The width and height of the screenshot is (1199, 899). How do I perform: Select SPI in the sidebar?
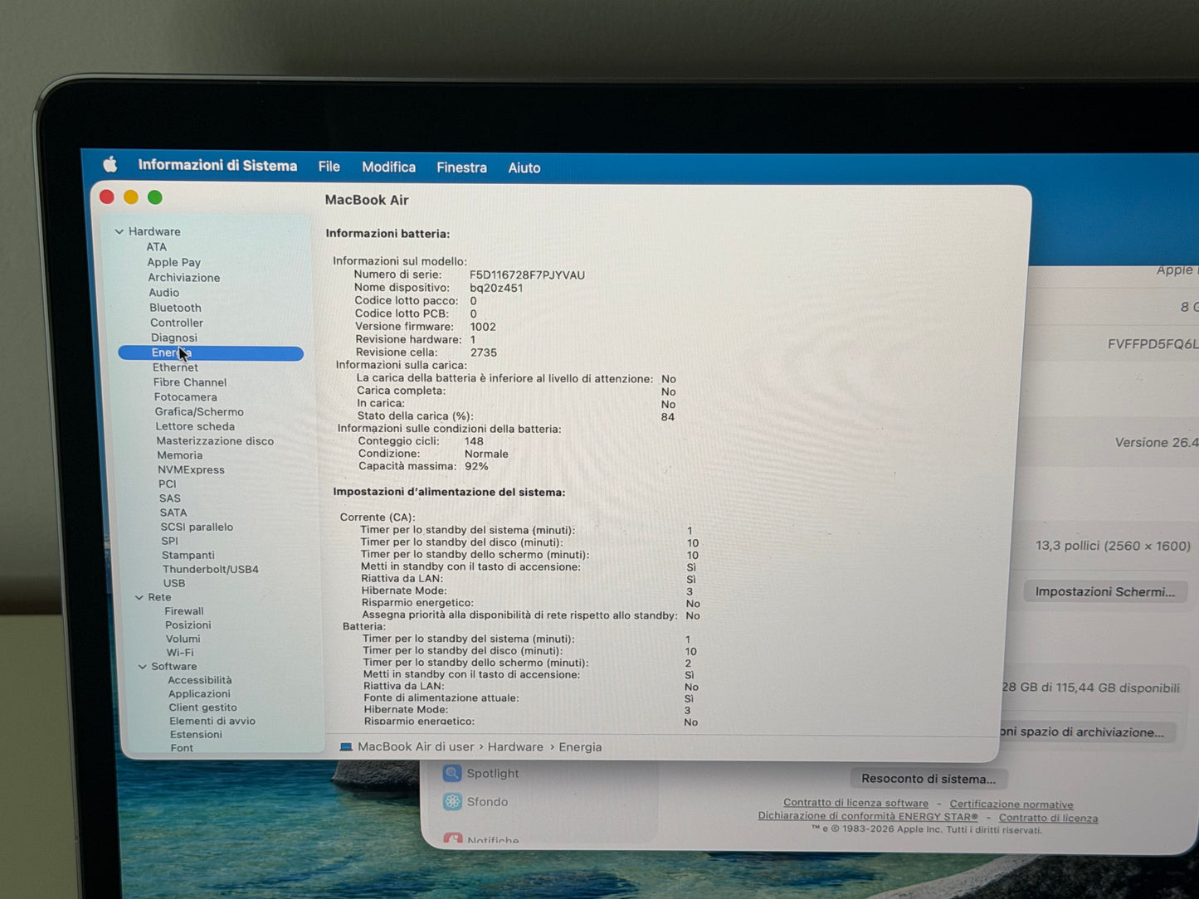point(170,541)
